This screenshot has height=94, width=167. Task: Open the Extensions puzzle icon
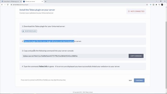pyautogui.click(x=156, y=5)
